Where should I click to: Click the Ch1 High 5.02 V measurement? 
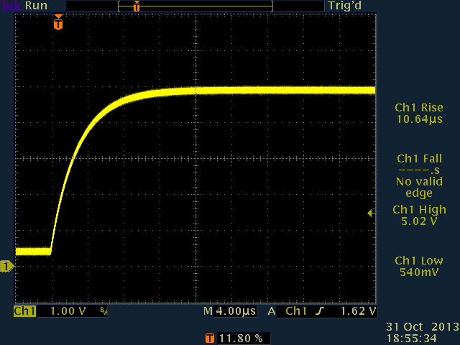[418, 216]
